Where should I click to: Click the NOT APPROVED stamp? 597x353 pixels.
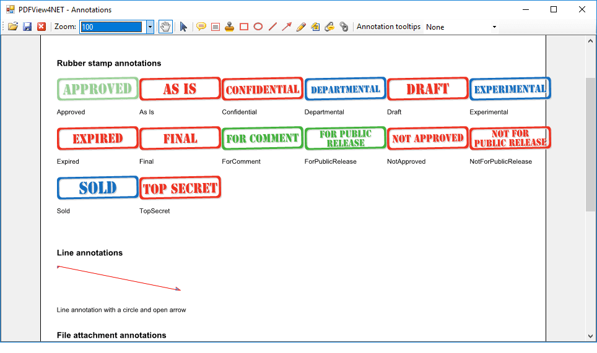point(427,138)
